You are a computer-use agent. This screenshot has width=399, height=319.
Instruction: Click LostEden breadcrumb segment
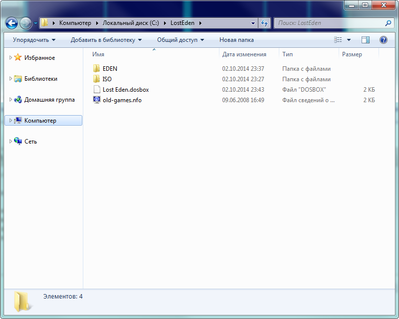pos(183,23)
